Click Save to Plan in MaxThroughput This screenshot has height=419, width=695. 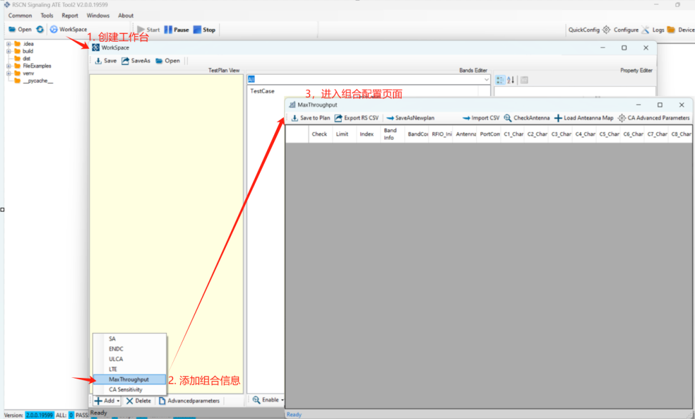[x=311, y=118]
